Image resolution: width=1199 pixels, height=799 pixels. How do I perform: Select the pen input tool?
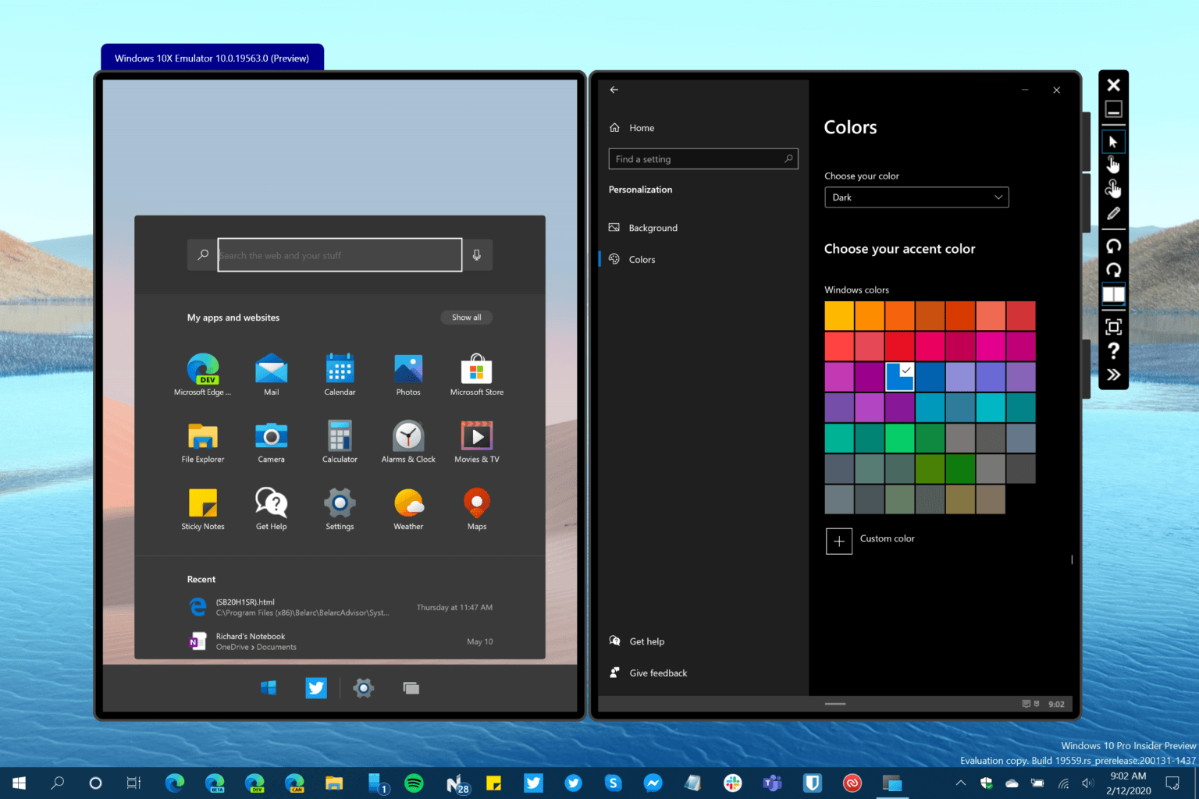click(1113, 212)
